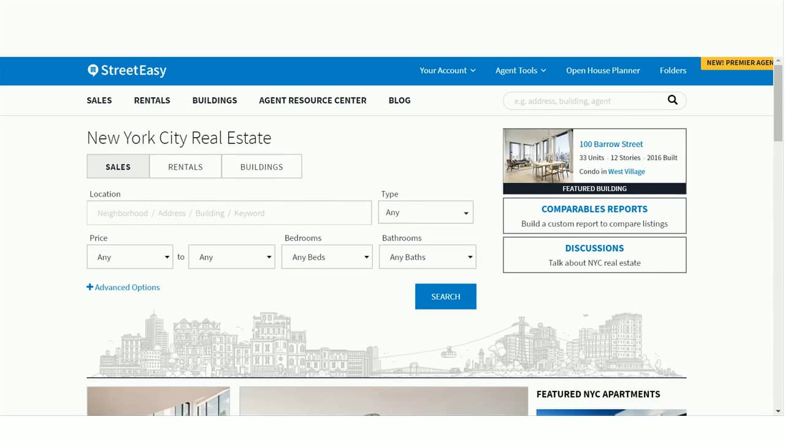Image resolution: width=785 pixels, height=441 pixels.
Task: Open the Agent Tools dropdown
Action: 521,70
